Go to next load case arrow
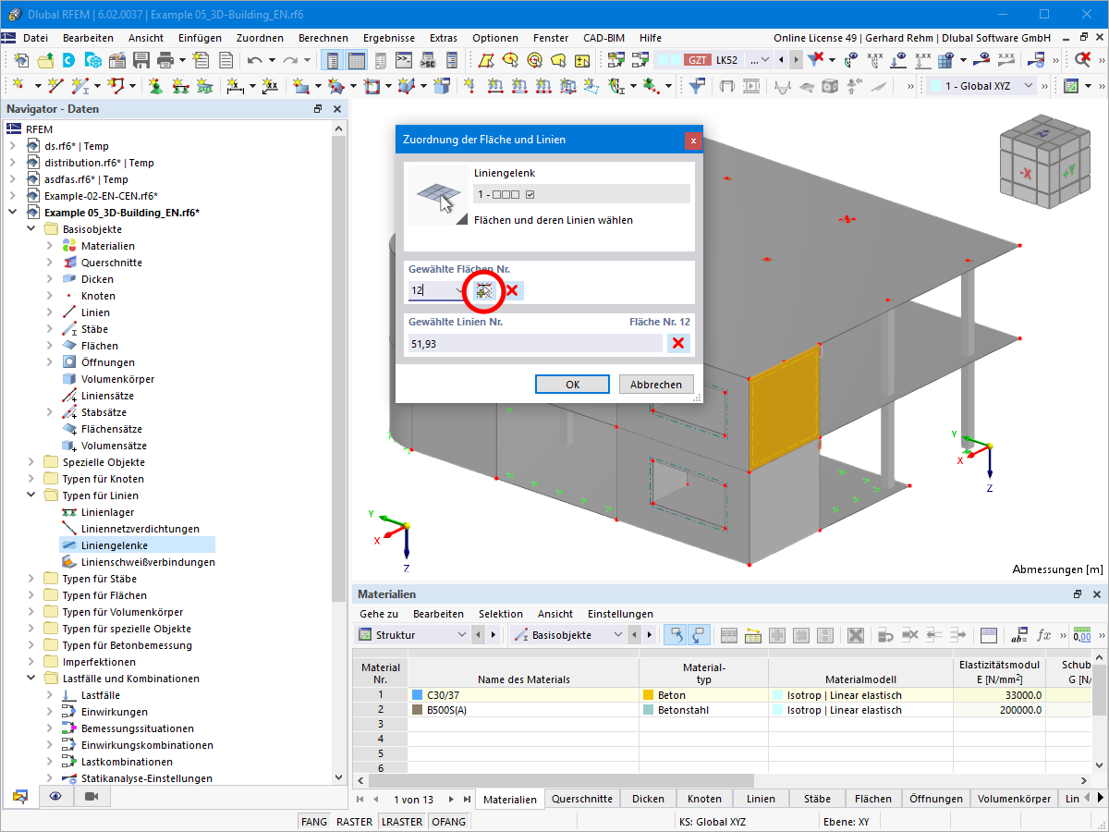The image size is (1109, 832). pyautogui.click(x=797, y=60)
